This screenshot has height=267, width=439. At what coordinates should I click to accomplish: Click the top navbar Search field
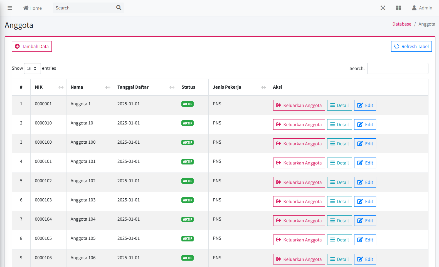83,8
